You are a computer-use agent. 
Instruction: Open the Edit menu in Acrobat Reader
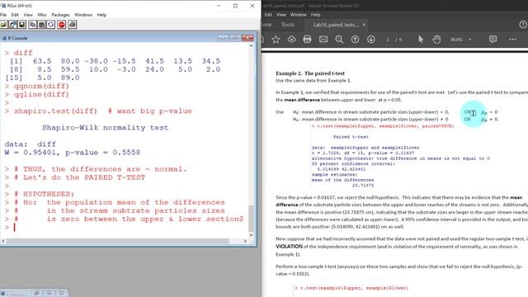(268, 15)
